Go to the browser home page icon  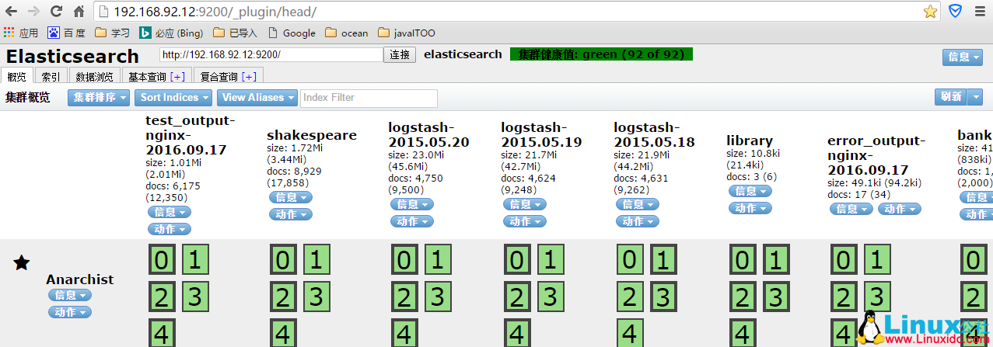pos(79,12)
